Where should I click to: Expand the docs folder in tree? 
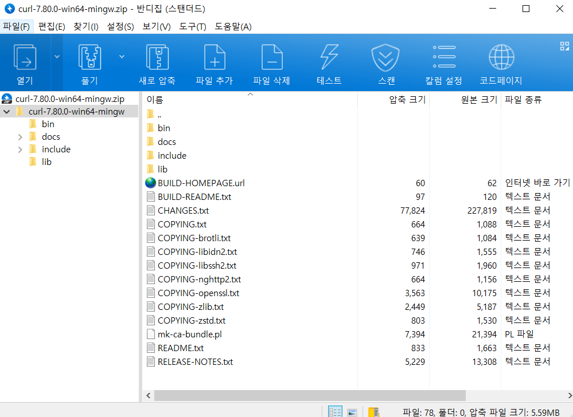(x=20, y=137)
